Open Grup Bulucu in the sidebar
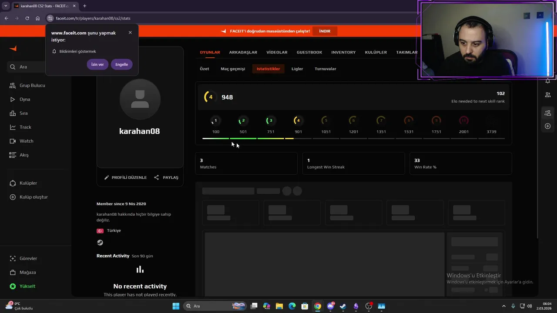The height and width of the screenshot is (313, 557). click(x=27, y=86)
